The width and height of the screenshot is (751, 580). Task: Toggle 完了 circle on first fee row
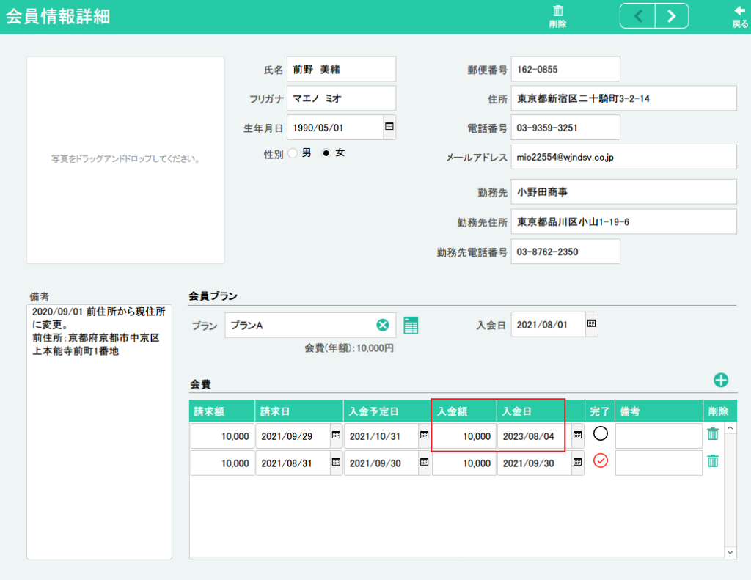coord(601,433)
